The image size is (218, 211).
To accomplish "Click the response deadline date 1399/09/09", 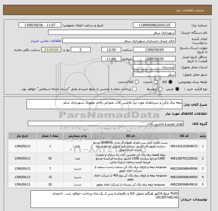I will (154, 50).
